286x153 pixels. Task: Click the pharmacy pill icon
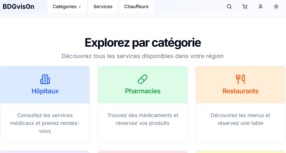[143, 79]
